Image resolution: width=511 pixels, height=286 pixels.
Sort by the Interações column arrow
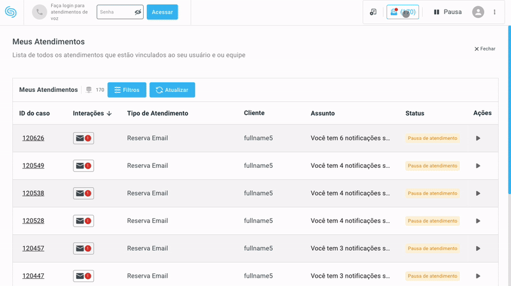click(109, 114)
